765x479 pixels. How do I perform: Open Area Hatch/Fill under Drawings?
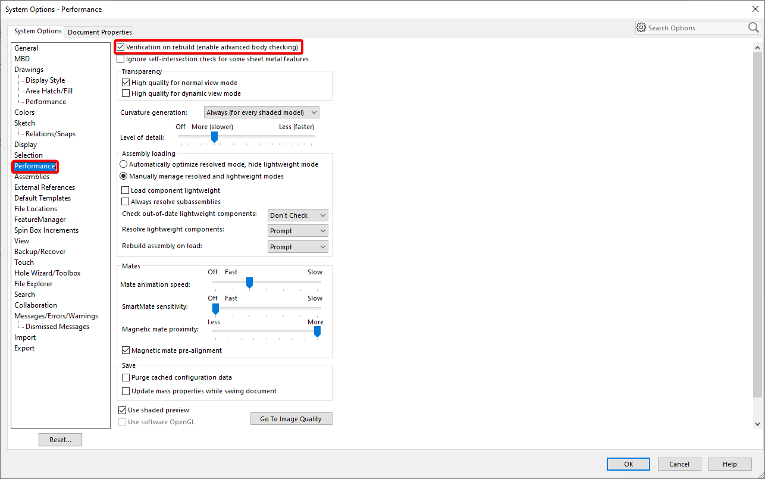49,91
